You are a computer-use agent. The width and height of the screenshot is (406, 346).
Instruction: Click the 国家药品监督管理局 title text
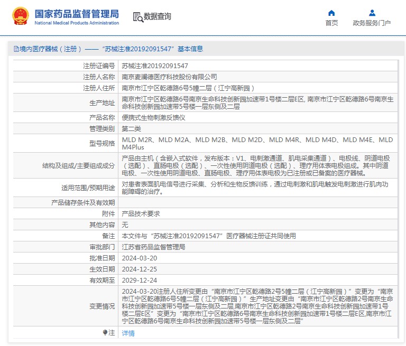(77, 13)
